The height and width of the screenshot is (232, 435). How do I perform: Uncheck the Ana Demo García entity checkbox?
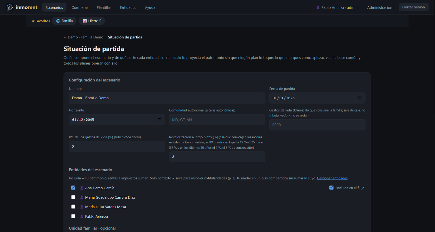click(x=73, y=188)
